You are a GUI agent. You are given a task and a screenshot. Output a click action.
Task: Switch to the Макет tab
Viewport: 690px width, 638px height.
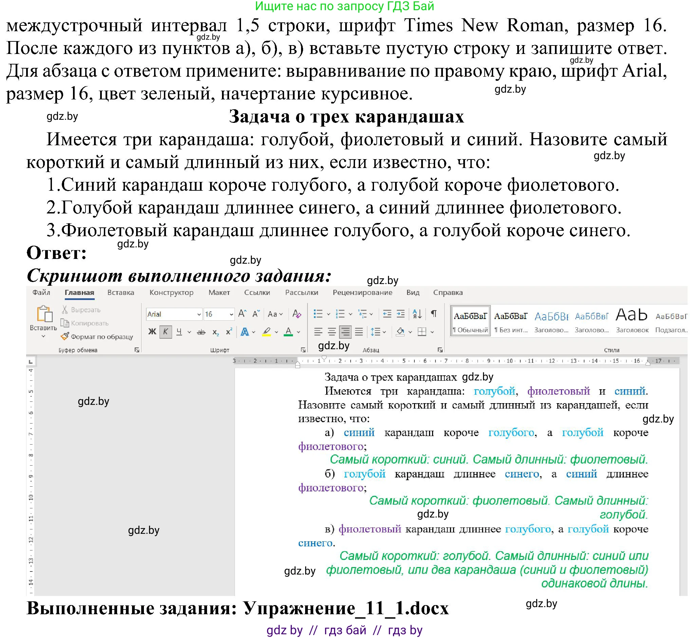click(x=219, y=293)
